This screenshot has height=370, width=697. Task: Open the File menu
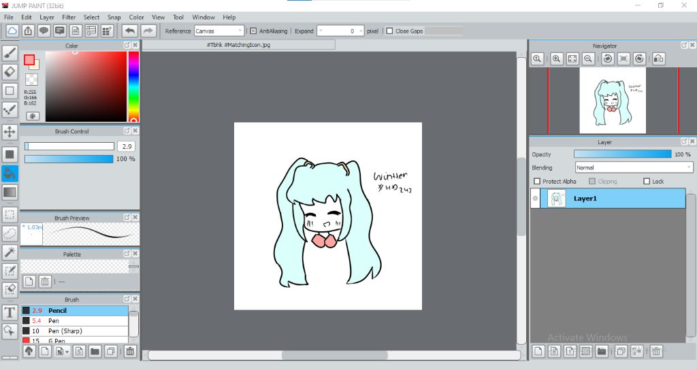[x=8, y=17]
